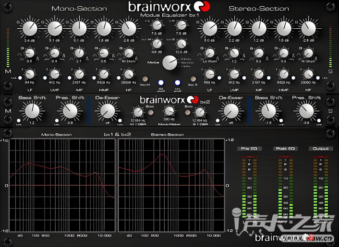The height and width of the screenshot is (247, 339).
Task: Click the Mono-Section 2107 Hz frequency knob
Action: [79, 74]
